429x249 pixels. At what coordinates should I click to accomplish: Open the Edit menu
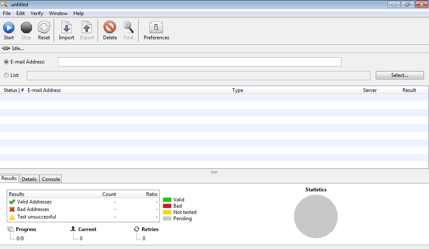click(x=21, y=13)
